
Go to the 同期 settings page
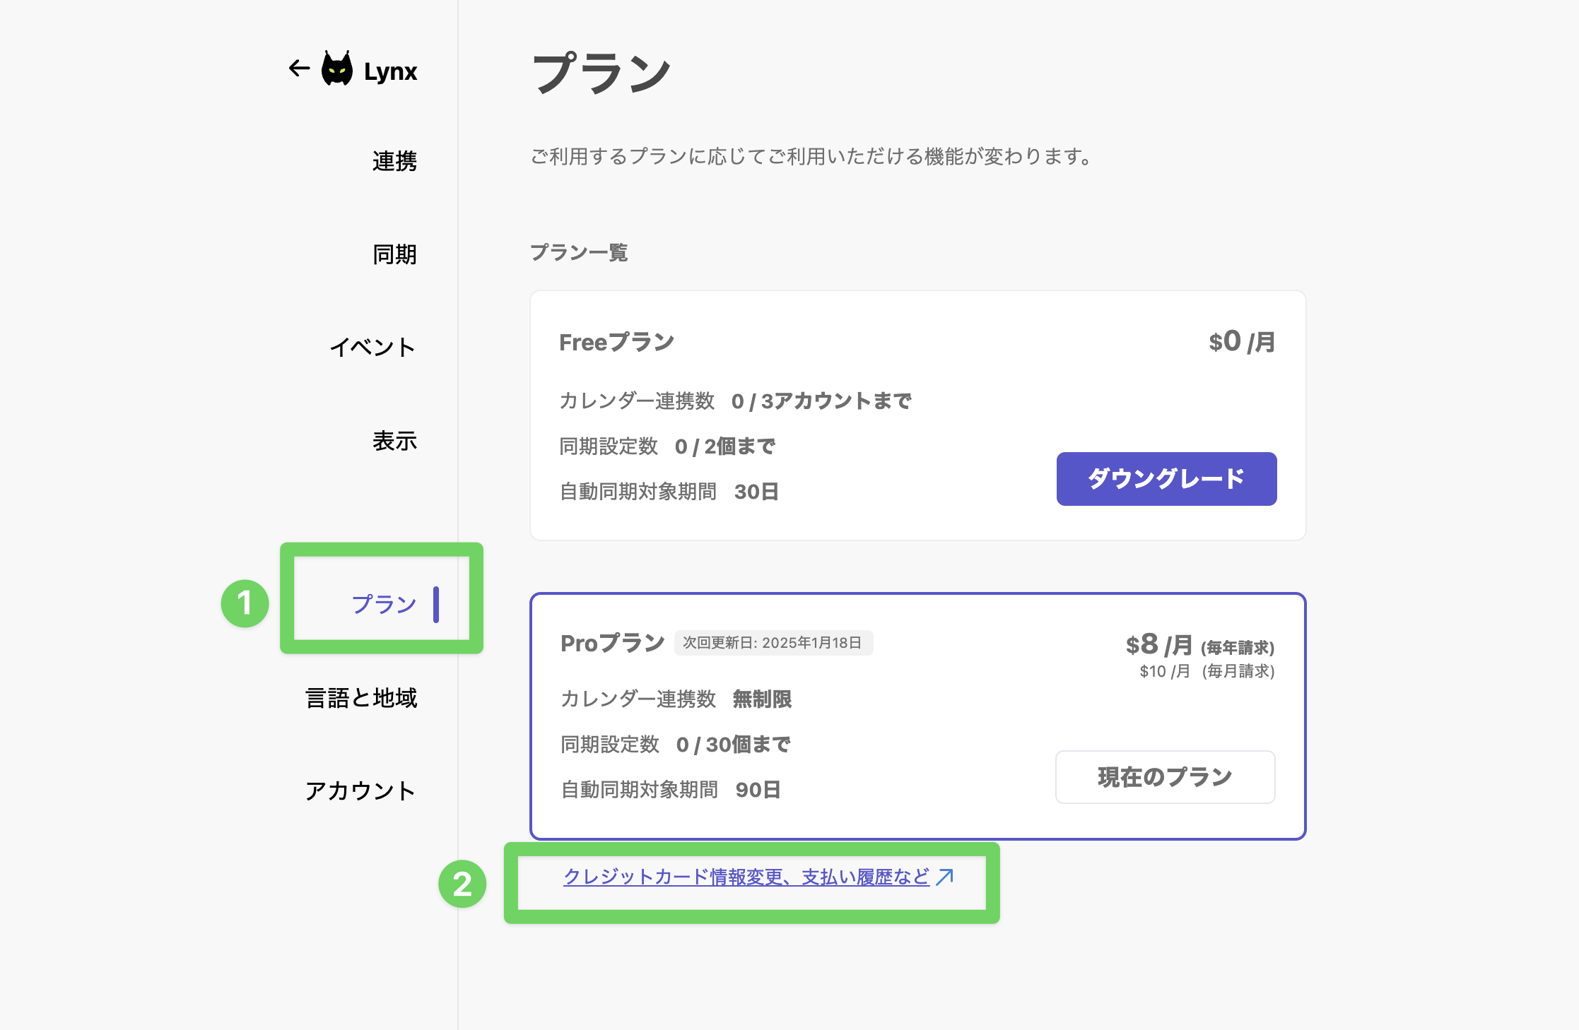click(x=394, y=254)
